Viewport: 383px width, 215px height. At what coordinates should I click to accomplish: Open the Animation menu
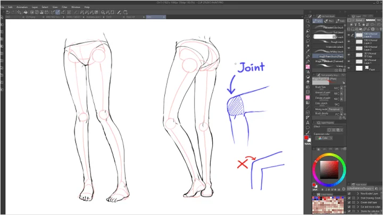pyautogui.click(x=22, y=7)
